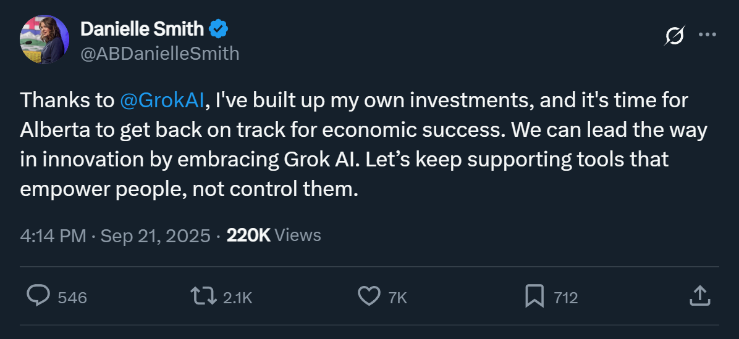This screenshot has width=739, height=339.
Task: Click the 4:14 PM timestamp
Action: 53,235
